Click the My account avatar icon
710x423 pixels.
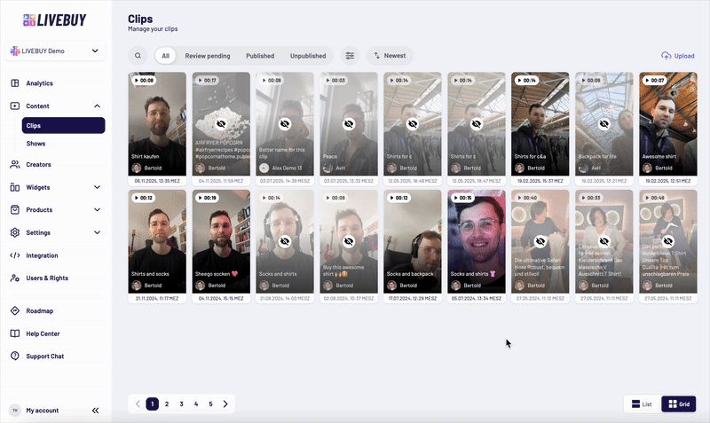[x=15, y=411]
